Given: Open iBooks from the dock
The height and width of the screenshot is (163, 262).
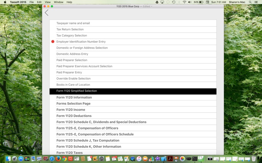Looking at the screenshot, I should click(145, 158).
